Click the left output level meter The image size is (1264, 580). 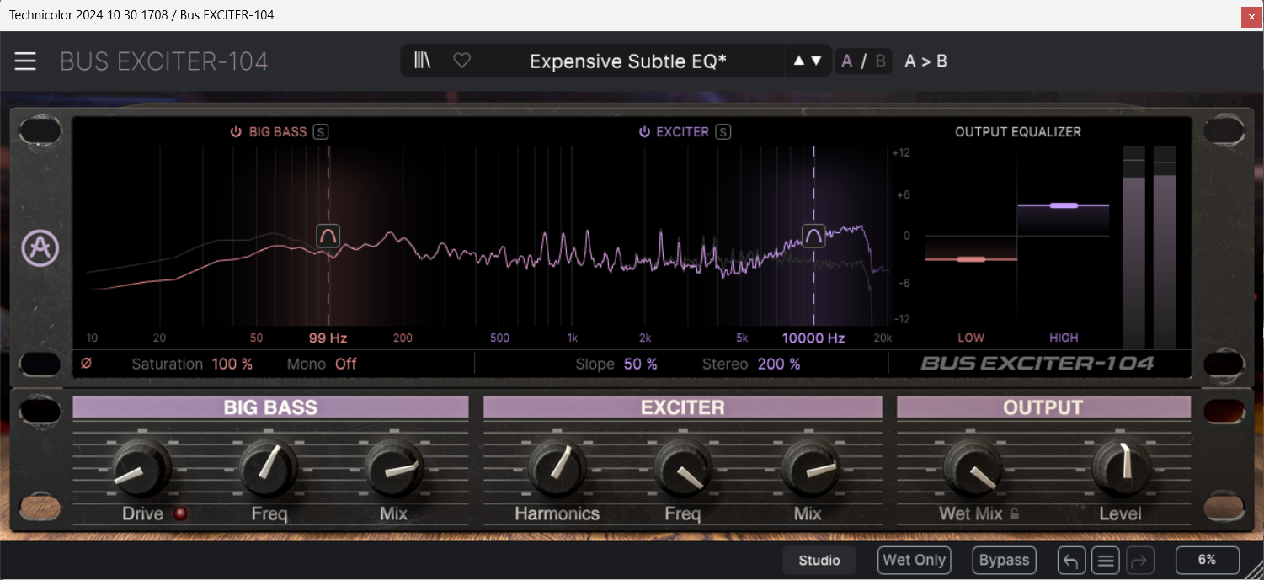(1133, 247)
